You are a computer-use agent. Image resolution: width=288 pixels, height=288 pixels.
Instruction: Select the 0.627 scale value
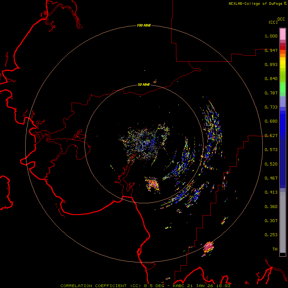click(271, 136)
